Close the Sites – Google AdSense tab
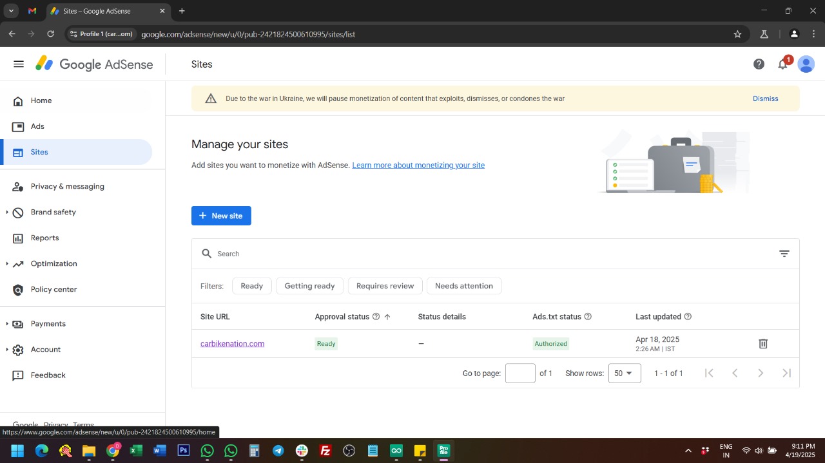Image resolution: width=825 pixels, height=463 pixels. [162, 11]
